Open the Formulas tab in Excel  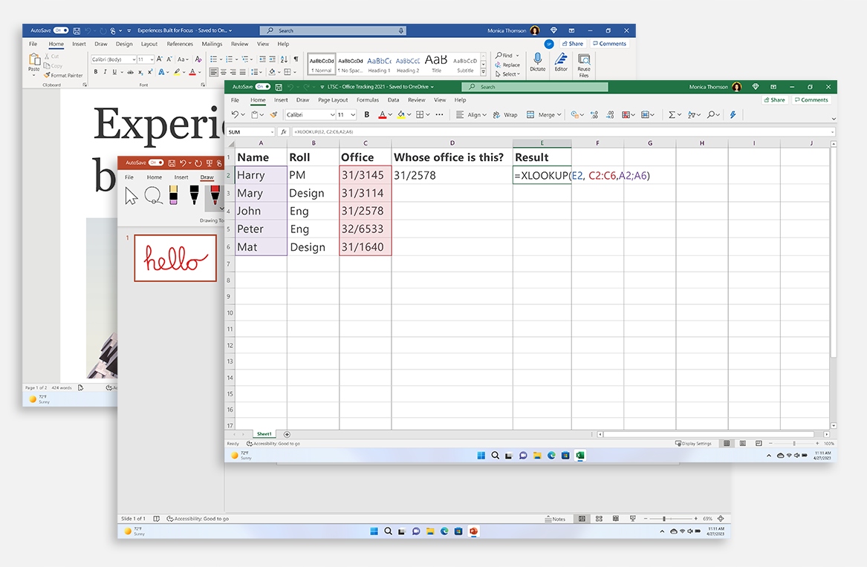pyautogui.click(x=367, y=99)
